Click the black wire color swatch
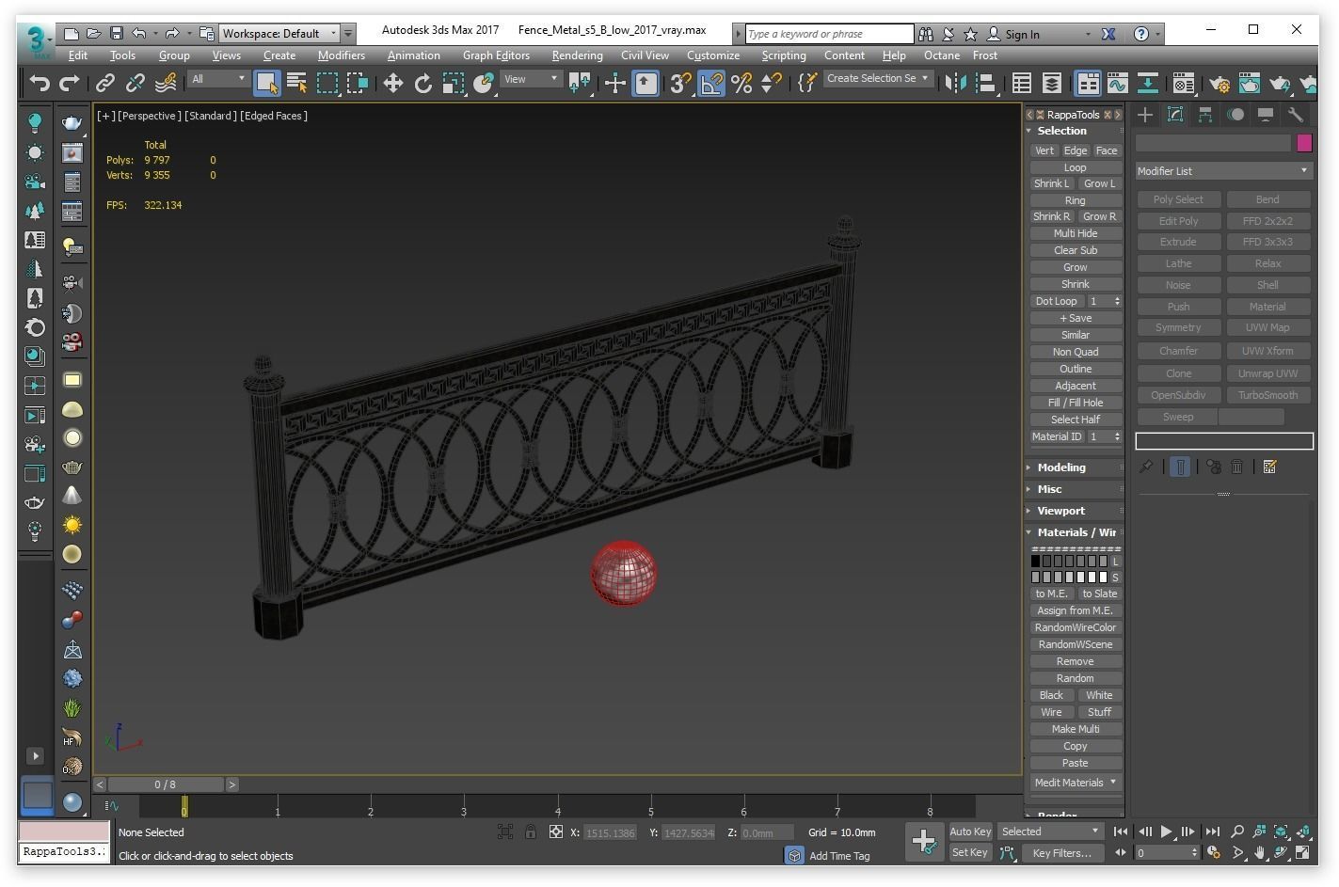This screenshot has height=887, width=1339. tap(1035, 562)
